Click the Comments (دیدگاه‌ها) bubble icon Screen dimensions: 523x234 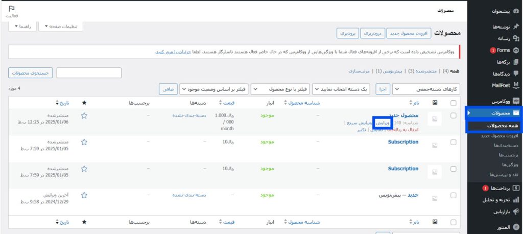pyautogui.click(x=516, y=74)
